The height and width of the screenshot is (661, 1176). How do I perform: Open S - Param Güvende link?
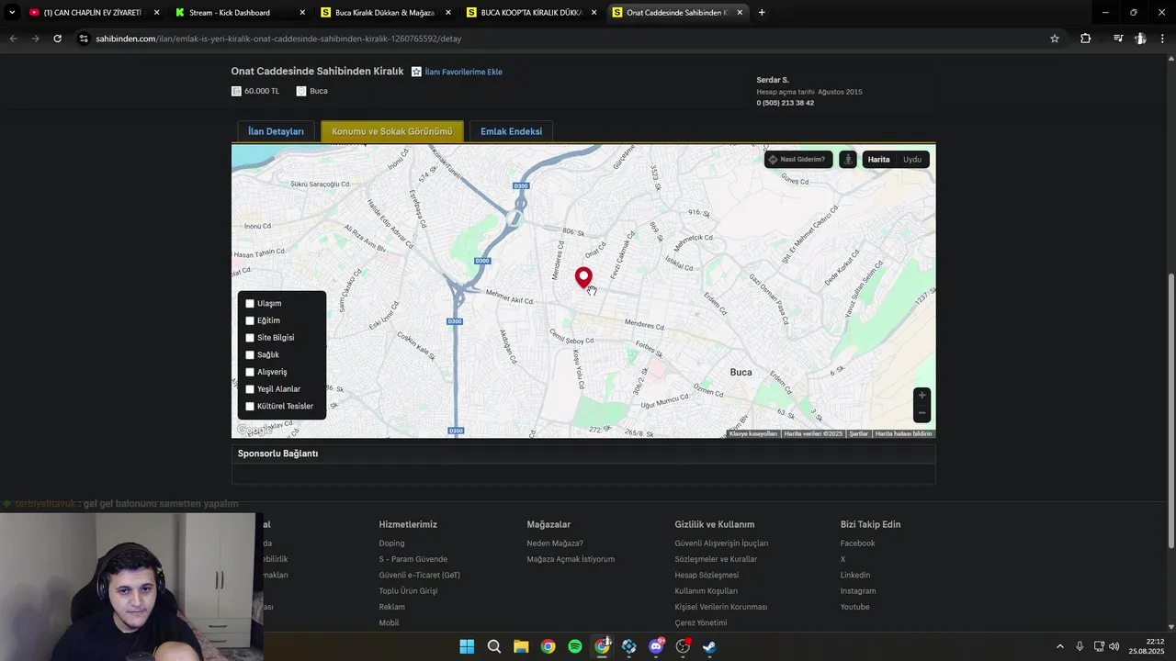coord(413,559)
